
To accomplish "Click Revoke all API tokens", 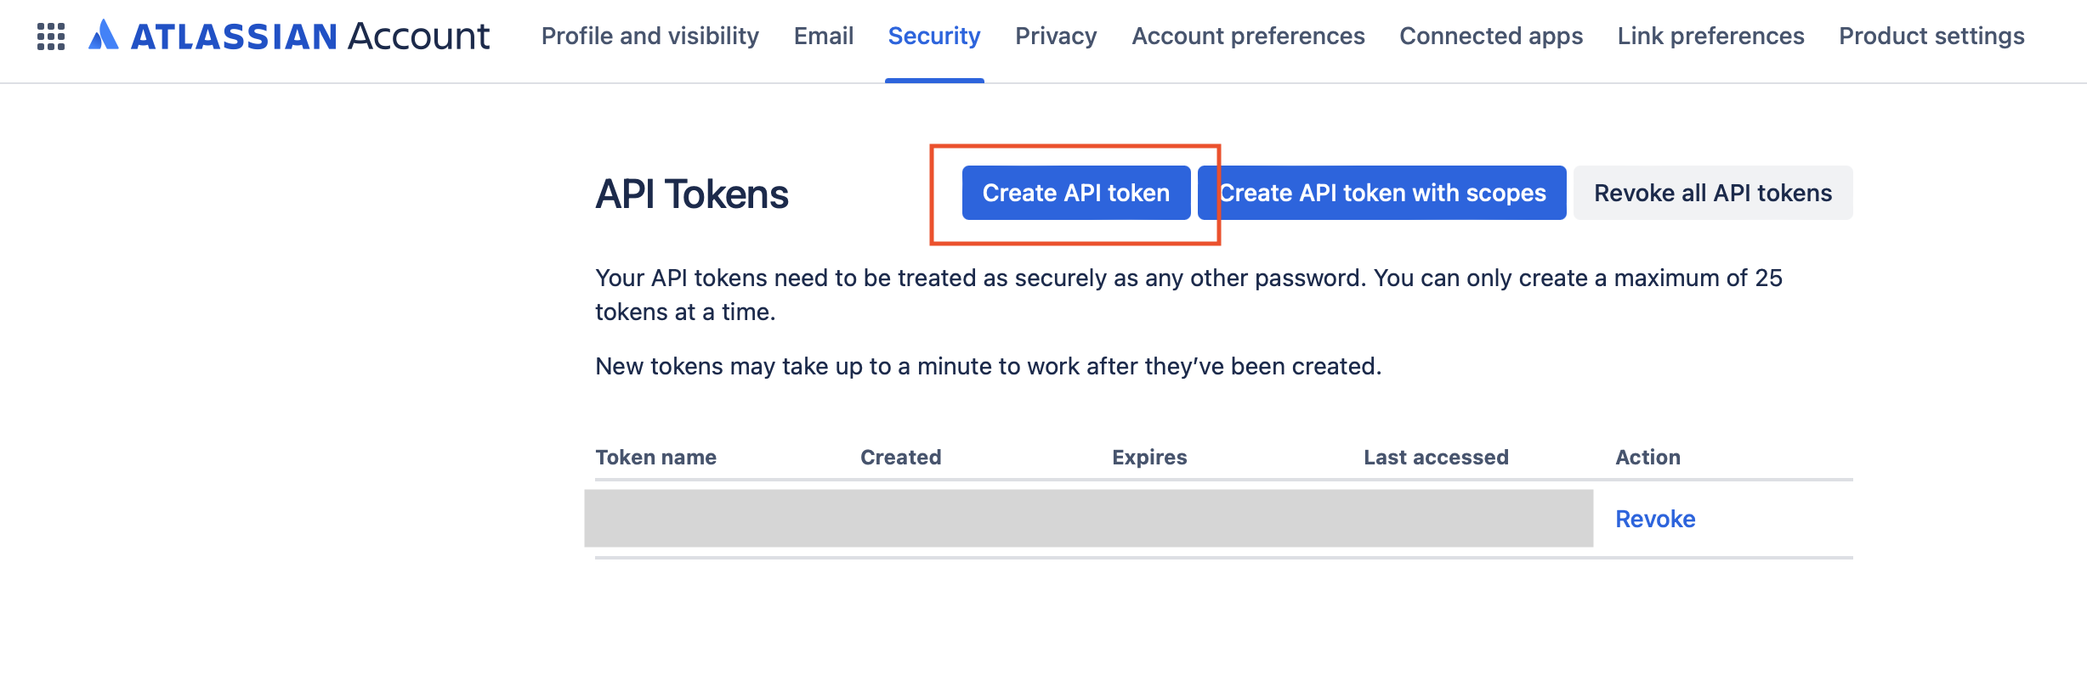I will point(1712,193).
